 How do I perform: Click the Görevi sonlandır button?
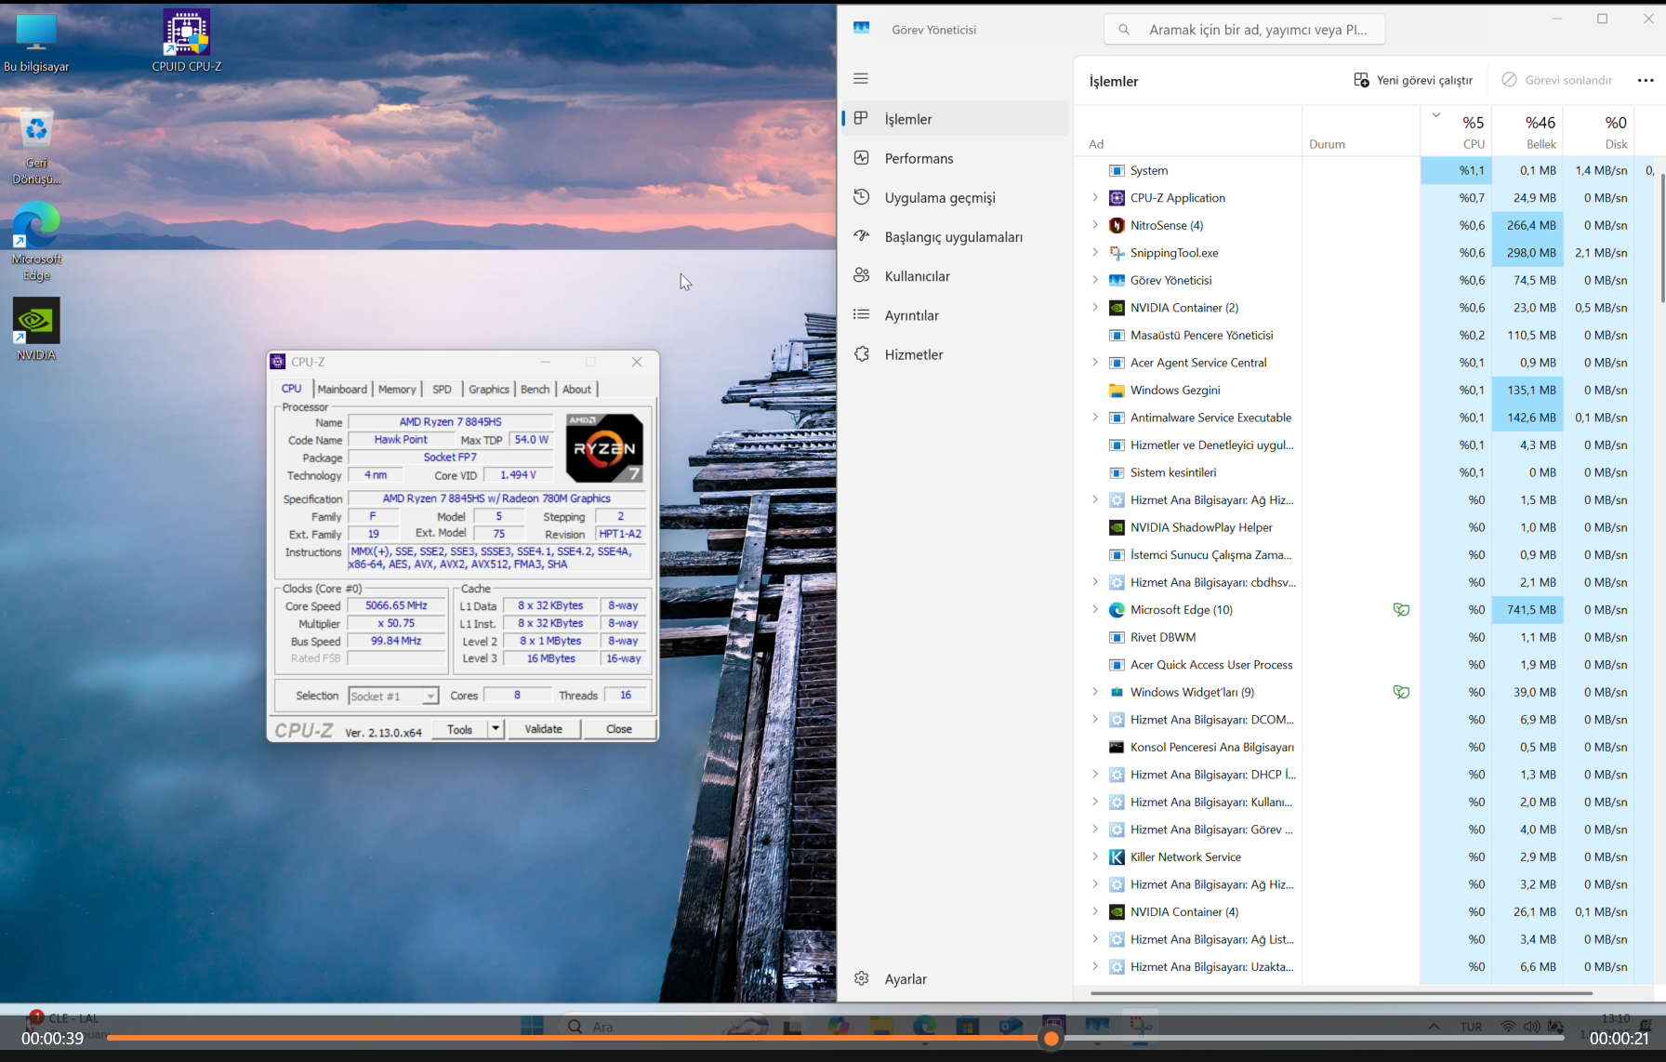1557,80
